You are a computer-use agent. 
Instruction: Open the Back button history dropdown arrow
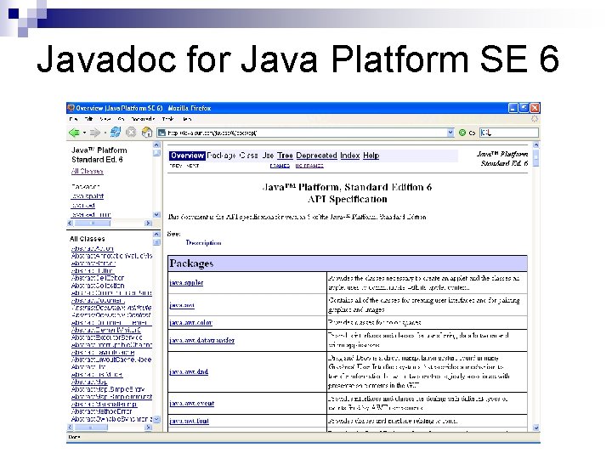click(x=84, y=133)
